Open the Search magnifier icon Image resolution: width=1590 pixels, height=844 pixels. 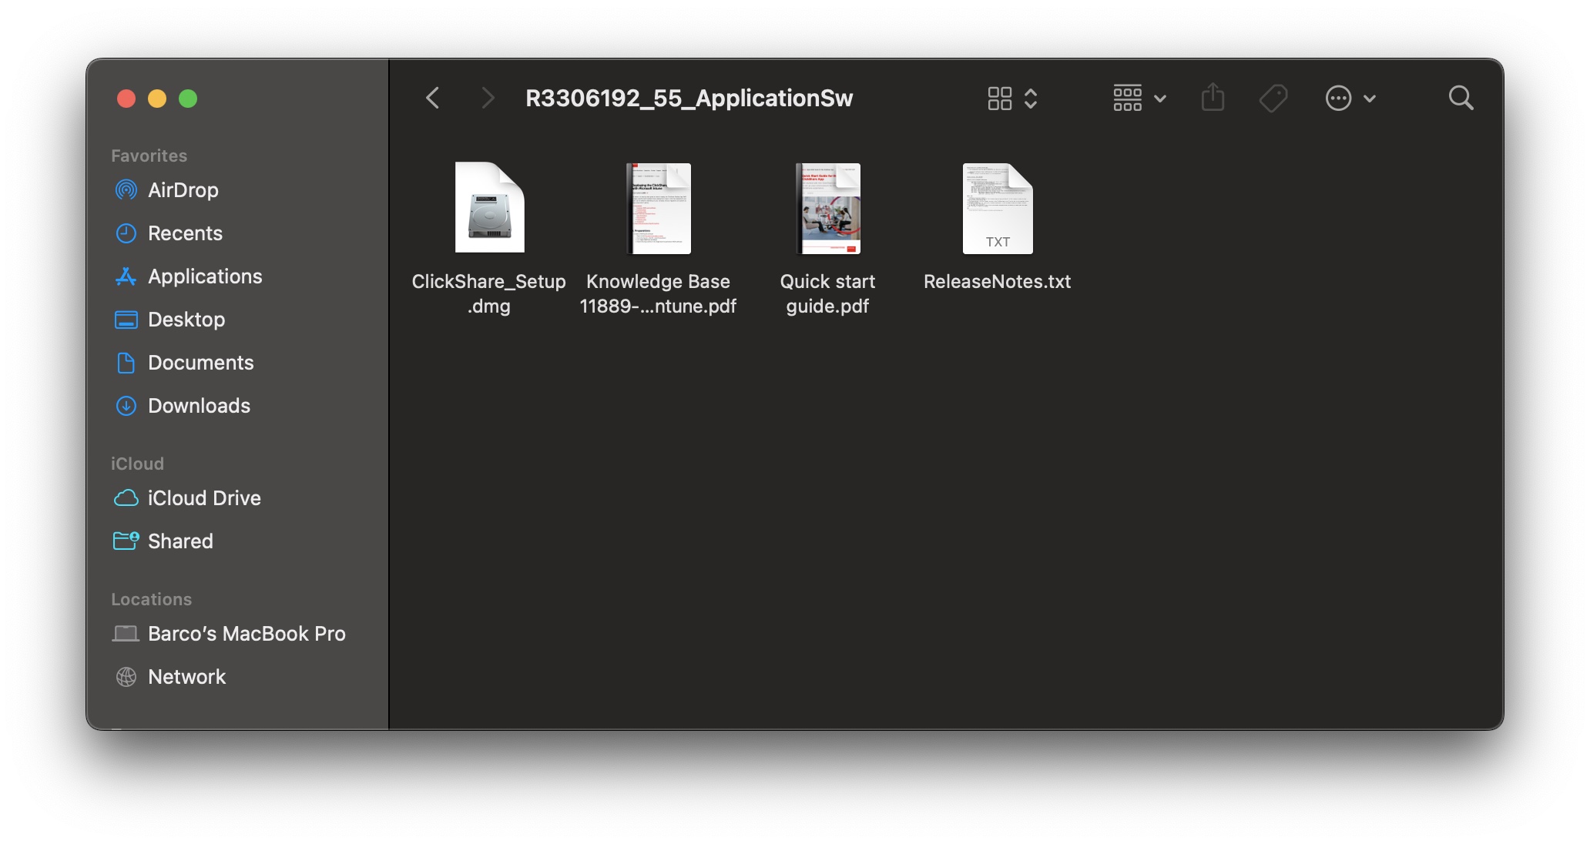click(x=1461, y=98)
